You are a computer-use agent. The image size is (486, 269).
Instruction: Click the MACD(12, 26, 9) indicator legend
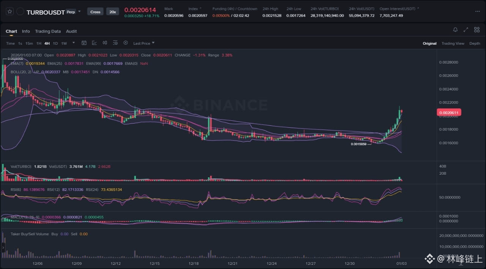pos(25,217)
